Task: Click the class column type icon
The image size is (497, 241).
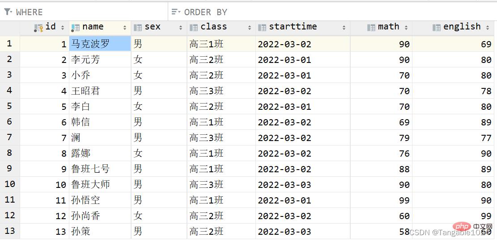Action: (x=194, y=28)
